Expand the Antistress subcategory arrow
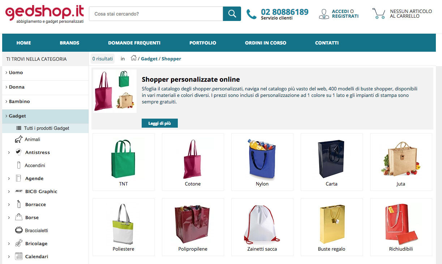Image resolution: width=442 pixels, height=264 pixels. 9,153
